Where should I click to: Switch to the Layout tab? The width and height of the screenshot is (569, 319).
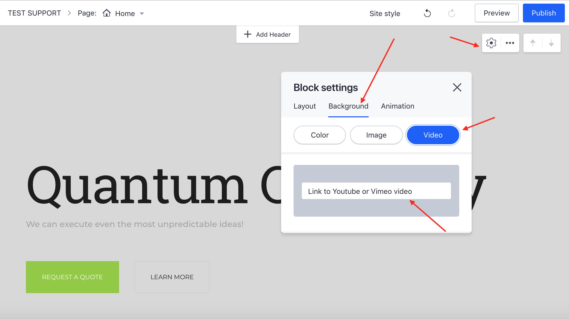(x=304, y=106)
